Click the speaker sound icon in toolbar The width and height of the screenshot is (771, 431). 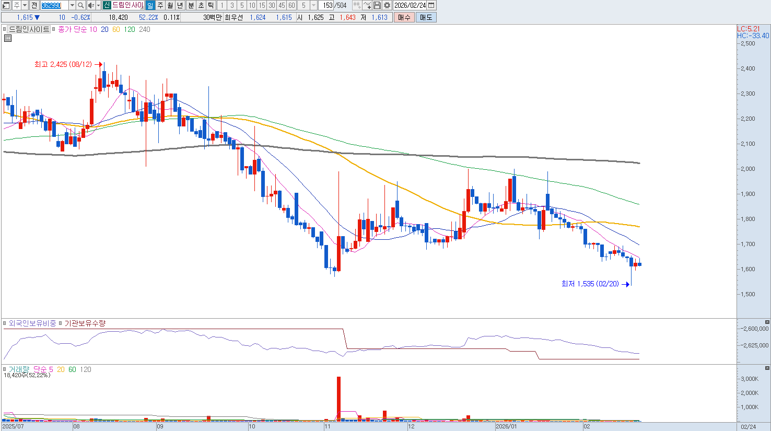pos(91,5)
